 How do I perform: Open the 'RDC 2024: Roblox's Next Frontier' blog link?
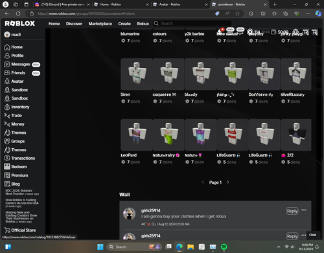pos(22,192)
